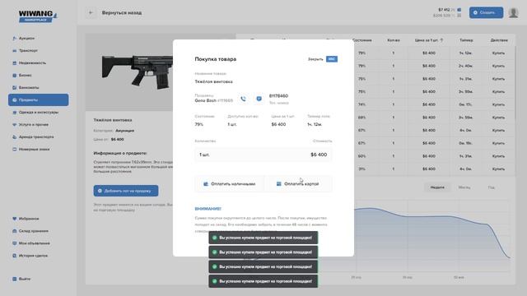
Task: Open Банкоматы sidebar icon
Action: click(15, 88)
